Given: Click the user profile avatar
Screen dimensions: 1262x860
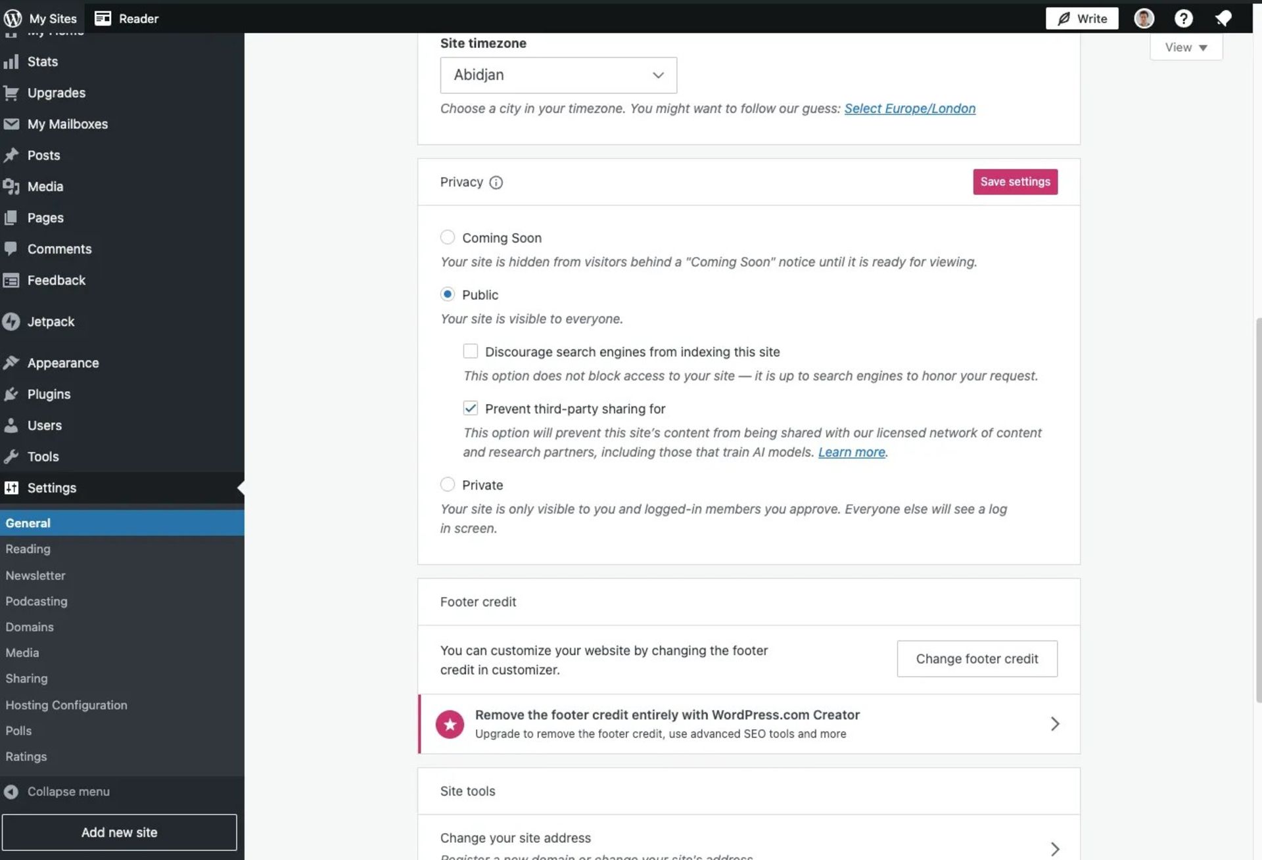Looking at the screenshot, I should [x=1144, y=18].
